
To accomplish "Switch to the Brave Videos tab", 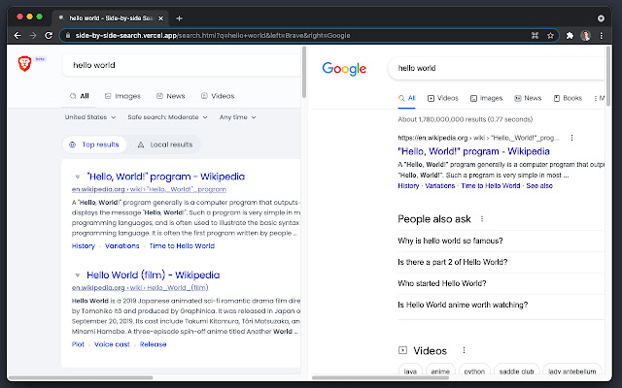I will click(x=218, y=96).
